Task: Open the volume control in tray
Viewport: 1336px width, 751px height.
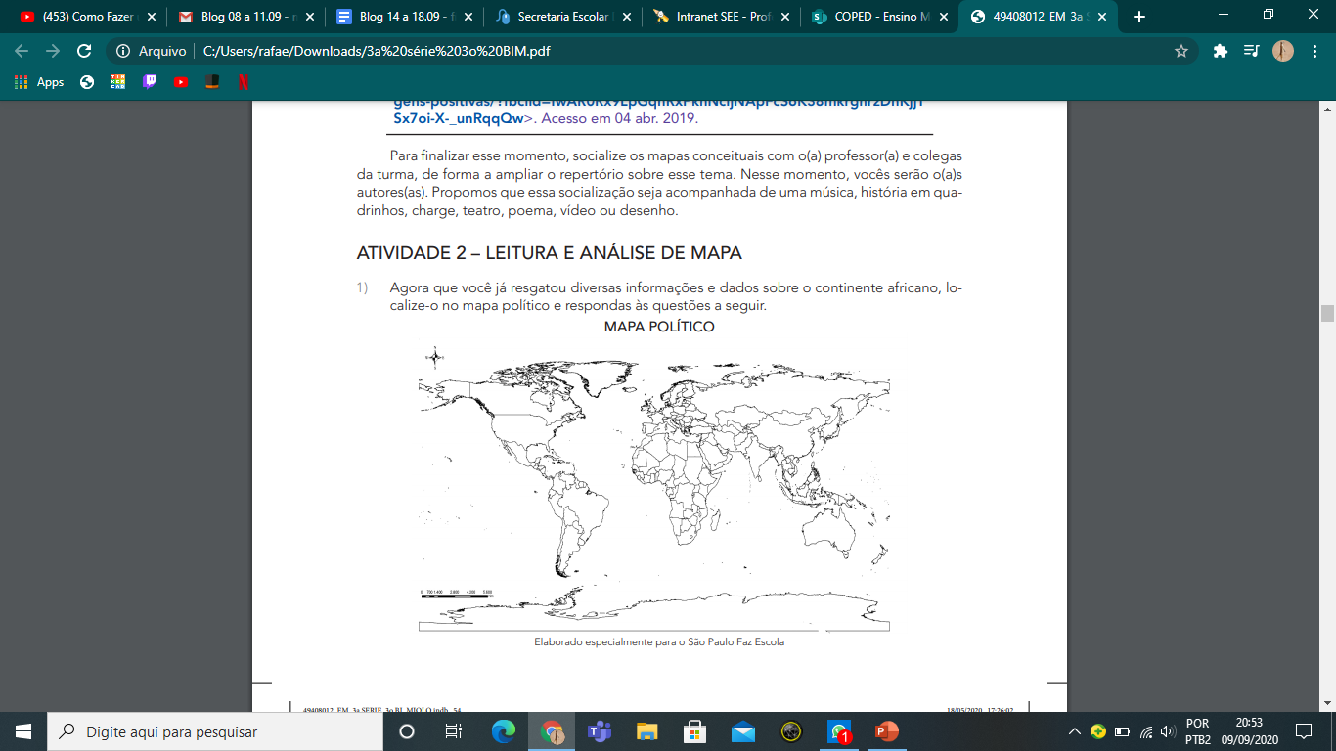Action: (x=1167, y=731)
